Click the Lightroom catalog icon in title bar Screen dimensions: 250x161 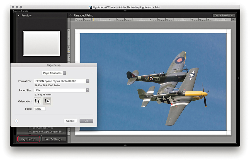click(91, 7)
